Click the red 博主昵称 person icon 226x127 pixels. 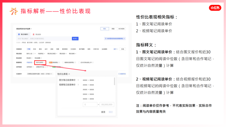pyautogui.click(x=34, y=34)
